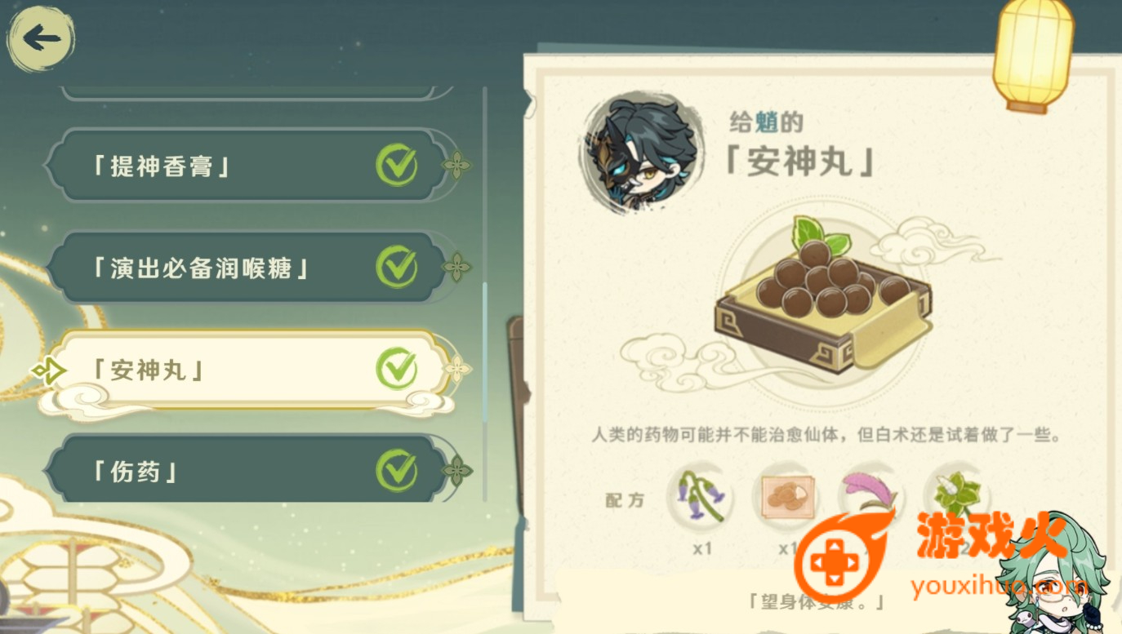This screenshot has width=1122, height=634.
Task: Click the checkmark on selected 「安神丸」
Action: coord(397,369)
